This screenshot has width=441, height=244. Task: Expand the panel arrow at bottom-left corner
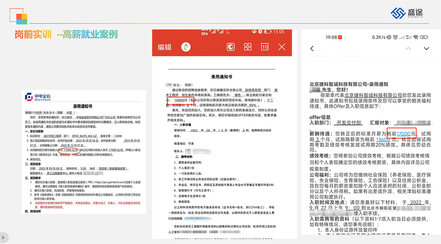click(x=3, y=237)
